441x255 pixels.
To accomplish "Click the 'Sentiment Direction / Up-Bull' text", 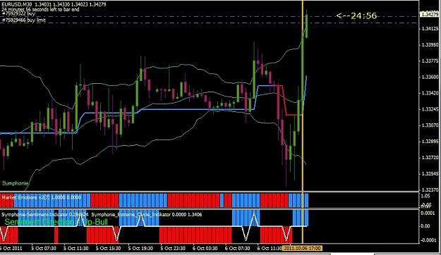I will click(56, 222).
